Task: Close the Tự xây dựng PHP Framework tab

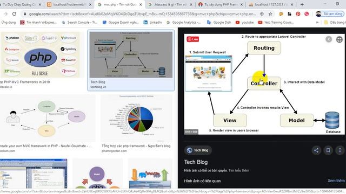Action: point(242,4)
